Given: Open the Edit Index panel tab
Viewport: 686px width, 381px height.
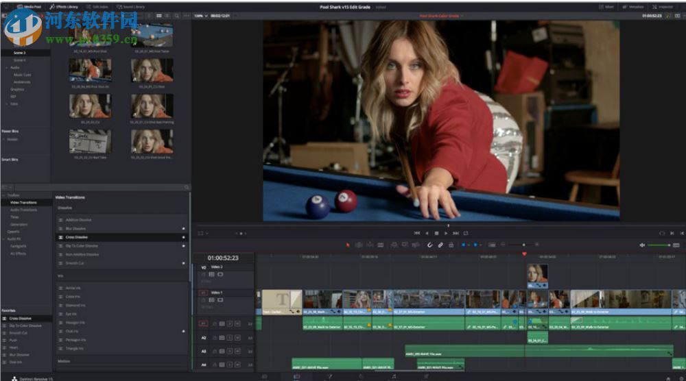Looking at the screenshot, I should point(97,7).
